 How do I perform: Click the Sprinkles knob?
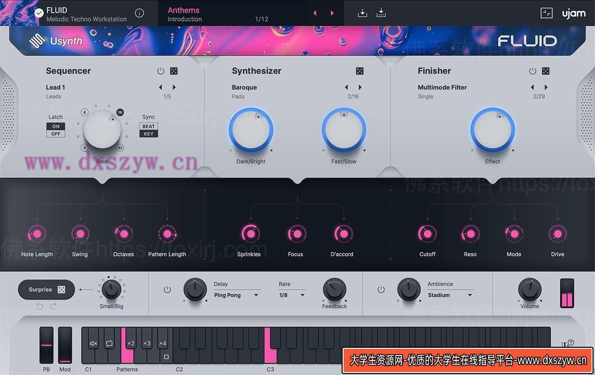250,234
